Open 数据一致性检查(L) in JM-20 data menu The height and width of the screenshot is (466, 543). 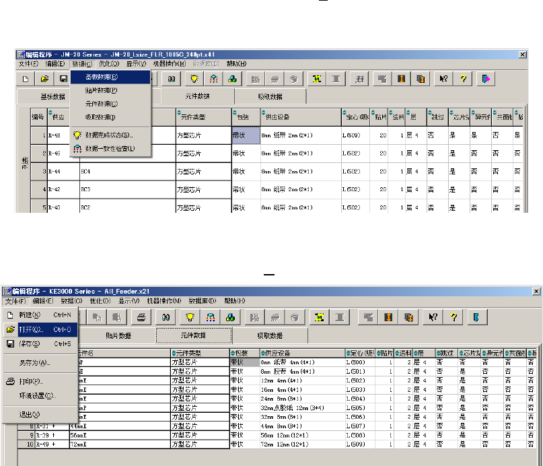pos(110,149)
